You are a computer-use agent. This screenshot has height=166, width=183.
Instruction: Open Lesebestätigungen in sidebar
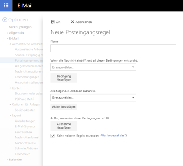[27, 77]
